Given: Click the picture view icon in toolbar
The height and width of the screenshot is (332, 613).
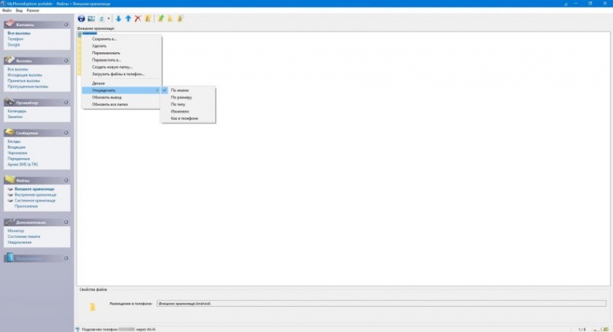Looking at the screenshot, I should (x=91, y=18).
